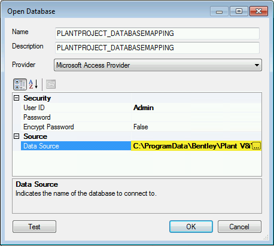Focus the Description text field
274x246 pixels.
coord(157,48)
